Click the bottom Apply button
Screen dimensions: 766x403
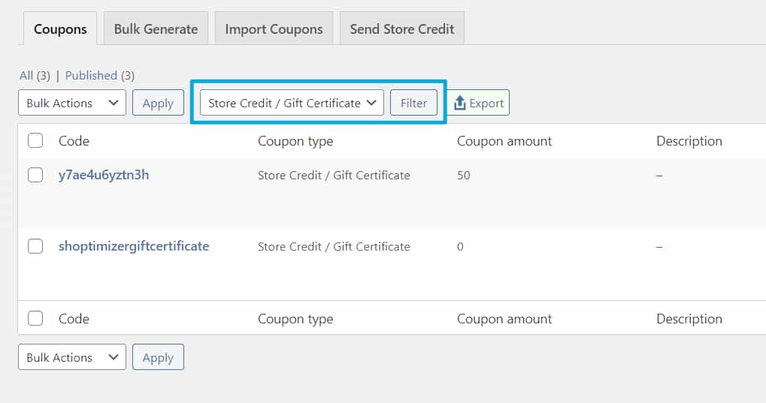coord(158,357)
